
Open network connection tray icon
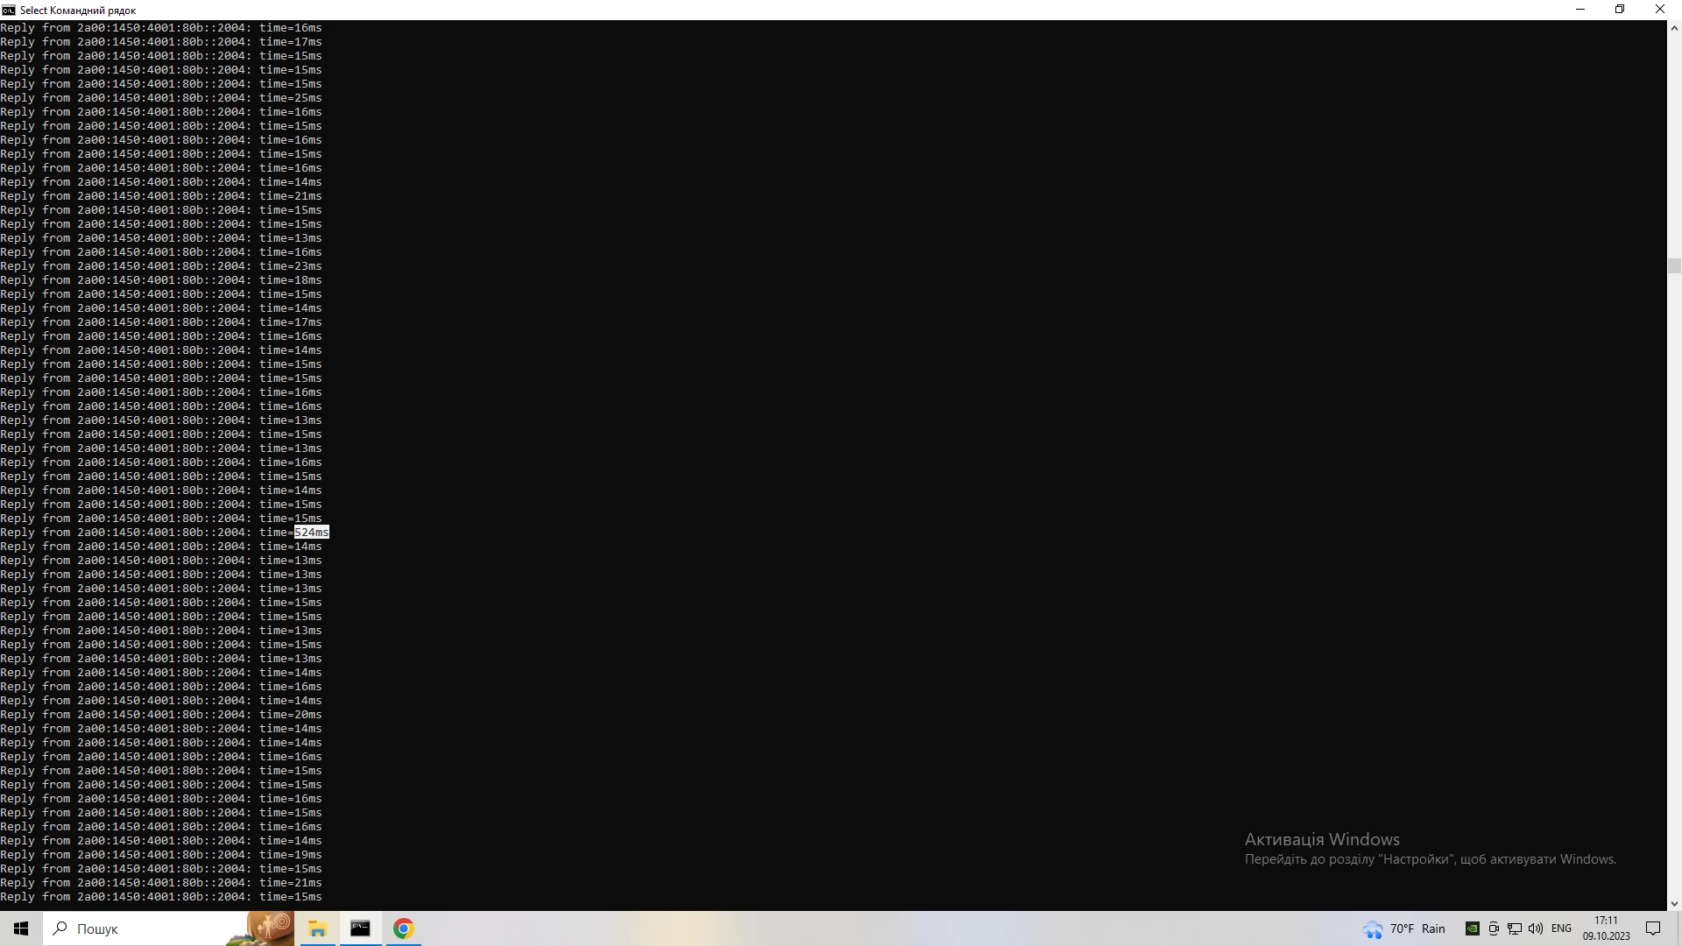[1515, 928]
